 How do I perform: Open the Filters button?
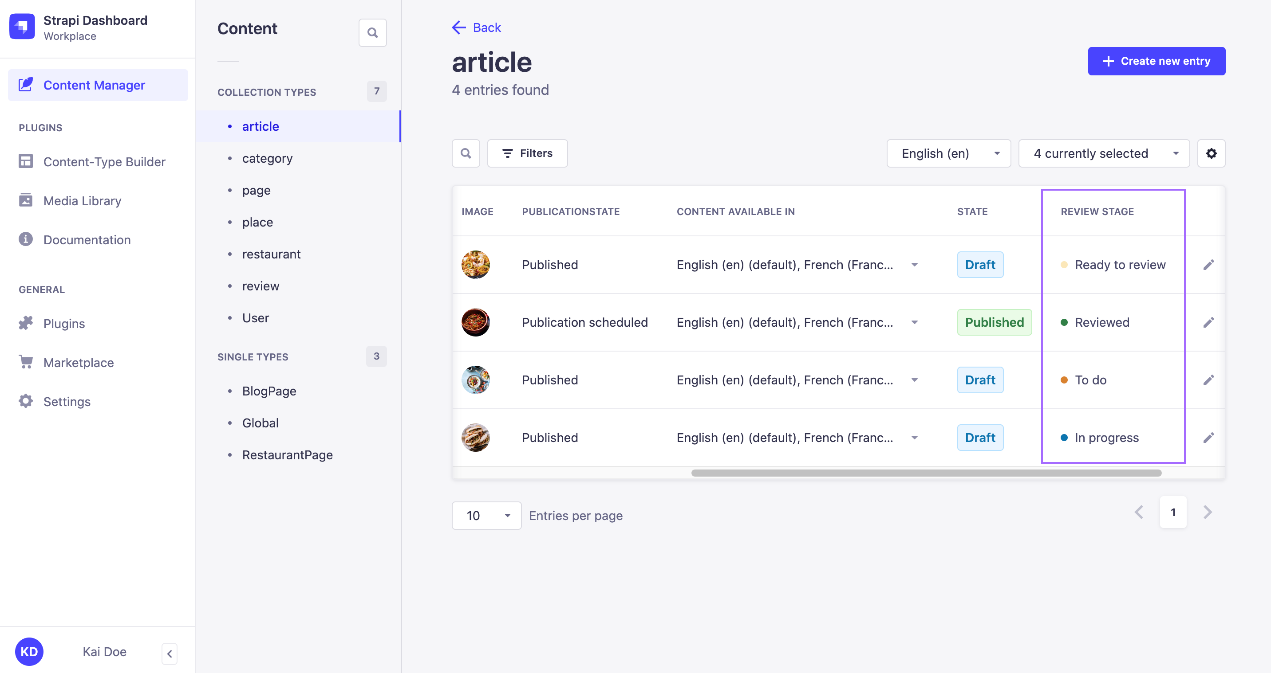pyautogui.click(x=527, y=153)
